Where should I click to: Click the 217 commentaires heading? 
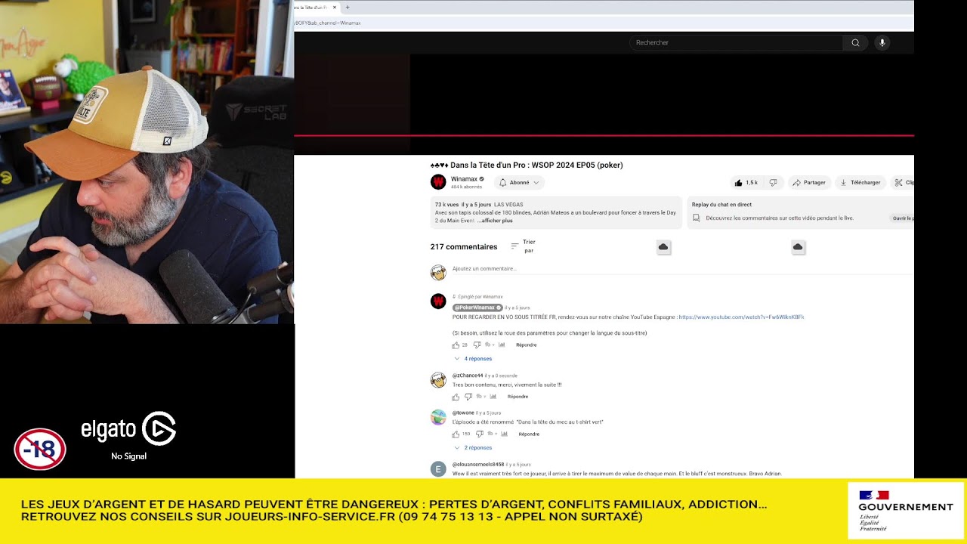click(x=464, y=247)
